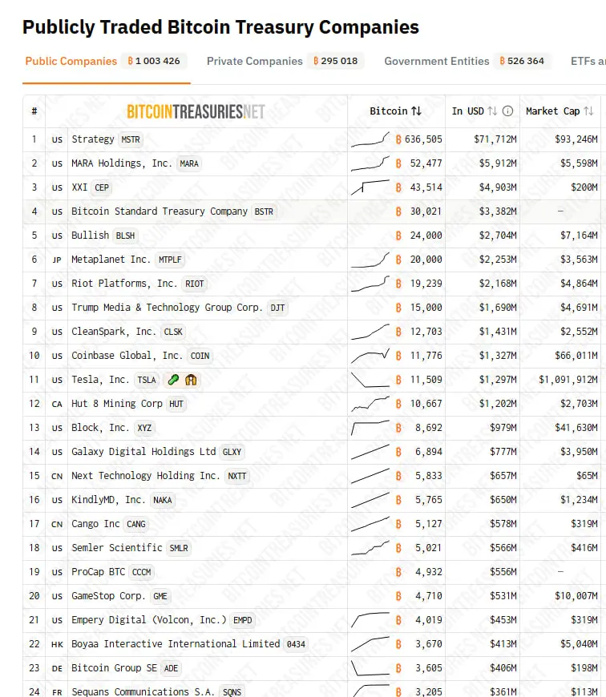Select the $10,007M GameStop market cap
Screen dimensions: 606x697
576,595
